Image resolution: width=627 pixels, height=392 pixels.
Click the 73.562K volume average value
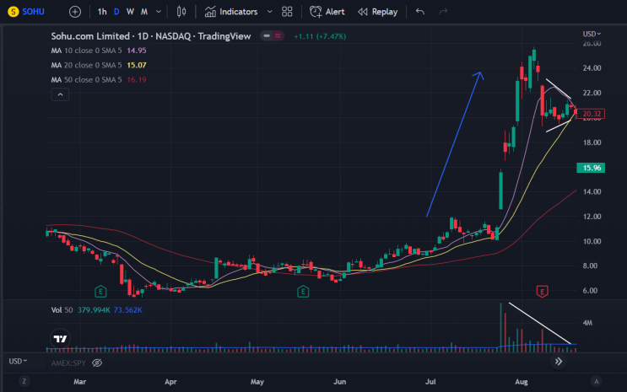pyautogui.click(x=128, y=310)
